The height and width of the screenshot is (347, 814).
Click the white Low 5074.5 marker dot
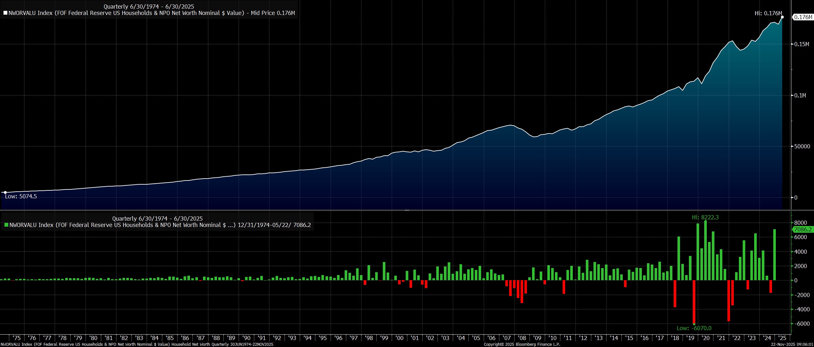(x=5, y=192)
